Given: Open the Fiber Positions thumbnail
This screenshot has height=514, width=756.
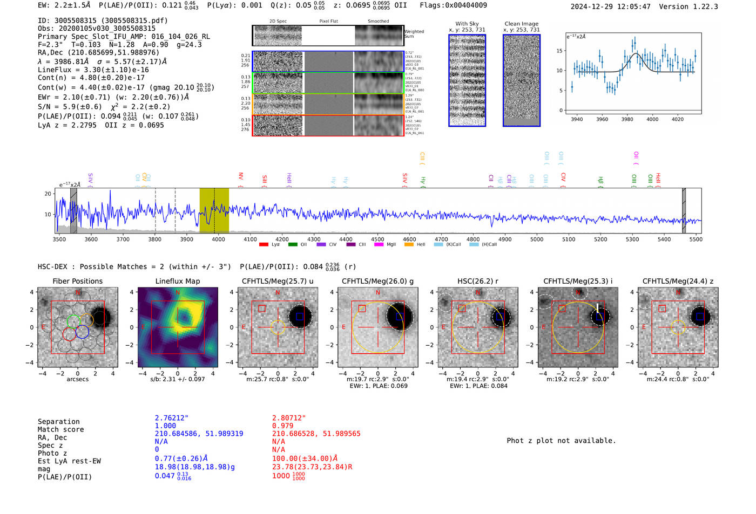Looking at the screenshot, I should (x=78, y=327).
